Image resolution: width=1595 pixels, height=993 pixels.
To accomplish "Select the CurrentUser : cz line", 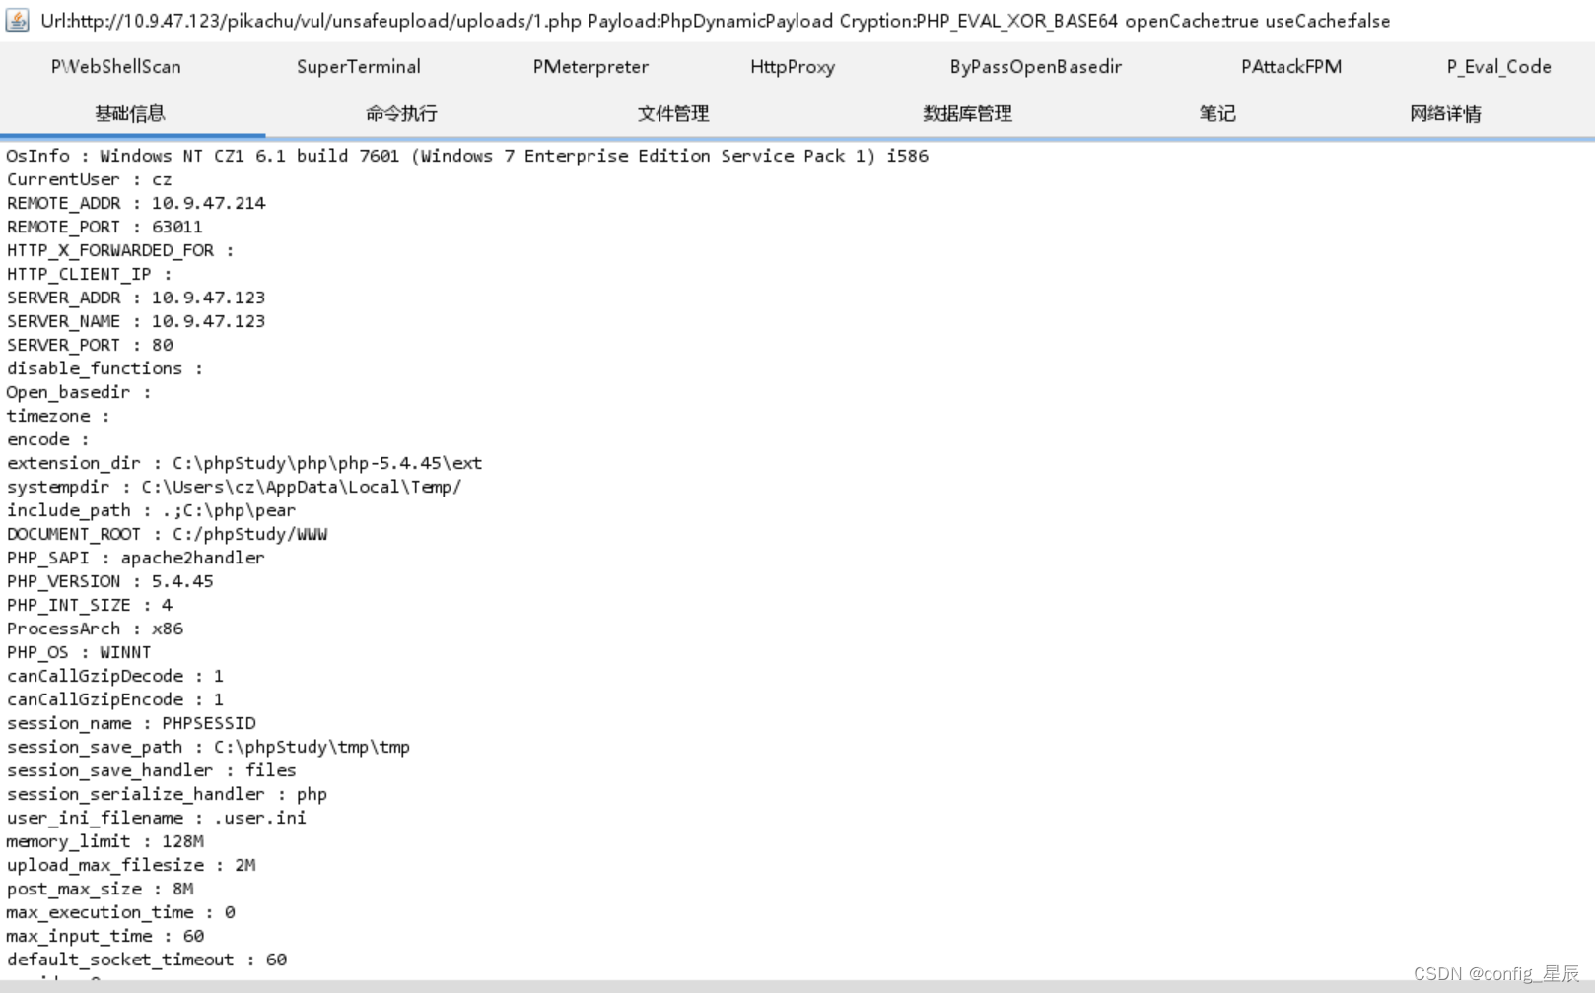I will (89, 179).
